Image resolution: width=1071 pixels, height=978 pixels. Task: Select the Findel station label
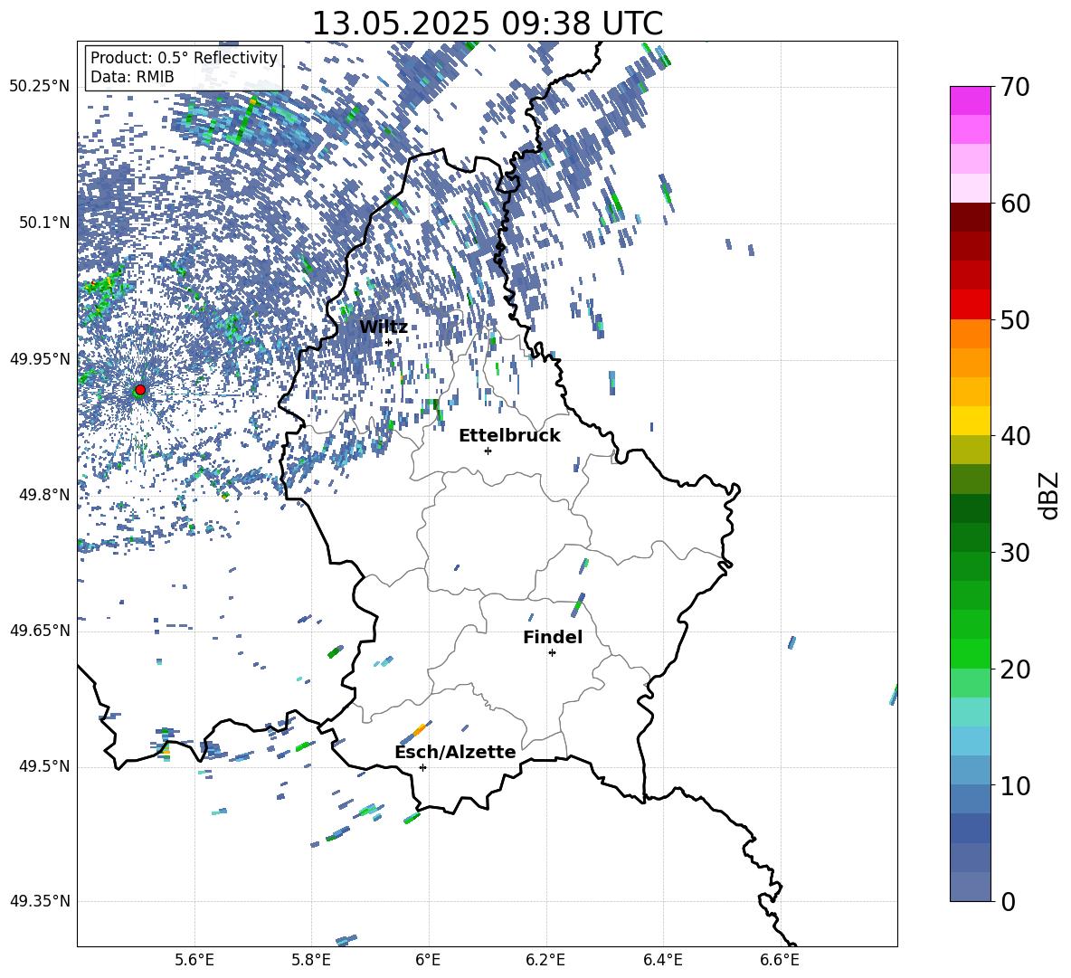(x=553, y=637)
